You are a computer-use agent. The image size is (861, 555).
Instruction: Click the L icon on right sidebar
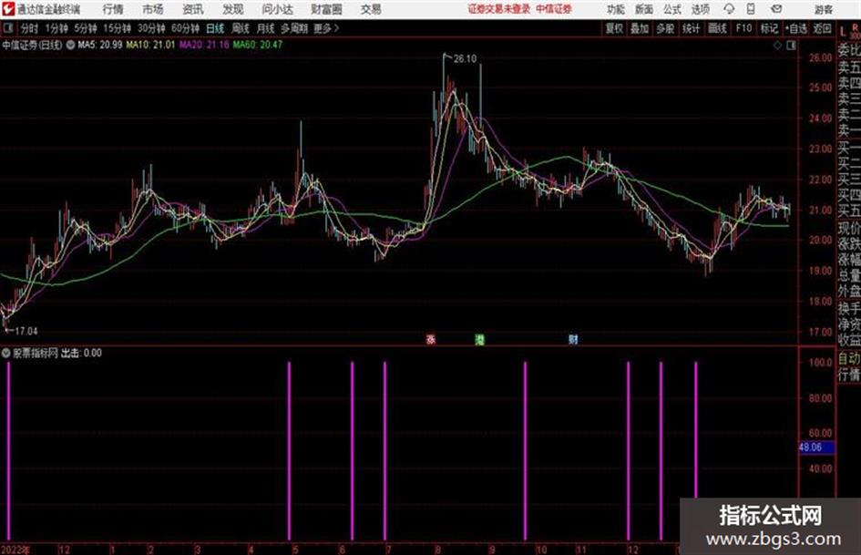843,33
